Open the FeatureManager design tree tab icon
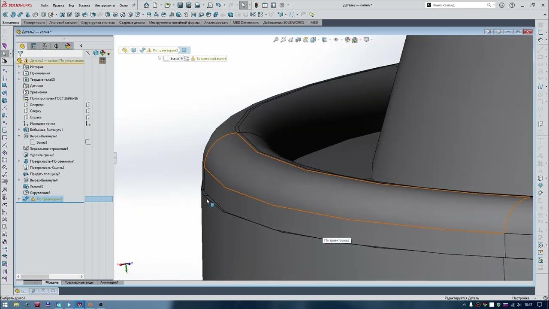The image size is (549, 309). [x=22, y=46]
